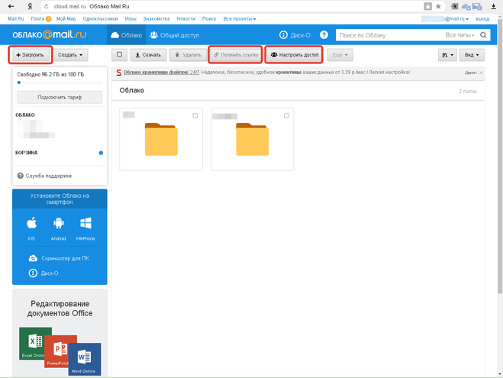503x378 pixels.
Task: Click the Подключить тариф button
Action: [60, 97]
